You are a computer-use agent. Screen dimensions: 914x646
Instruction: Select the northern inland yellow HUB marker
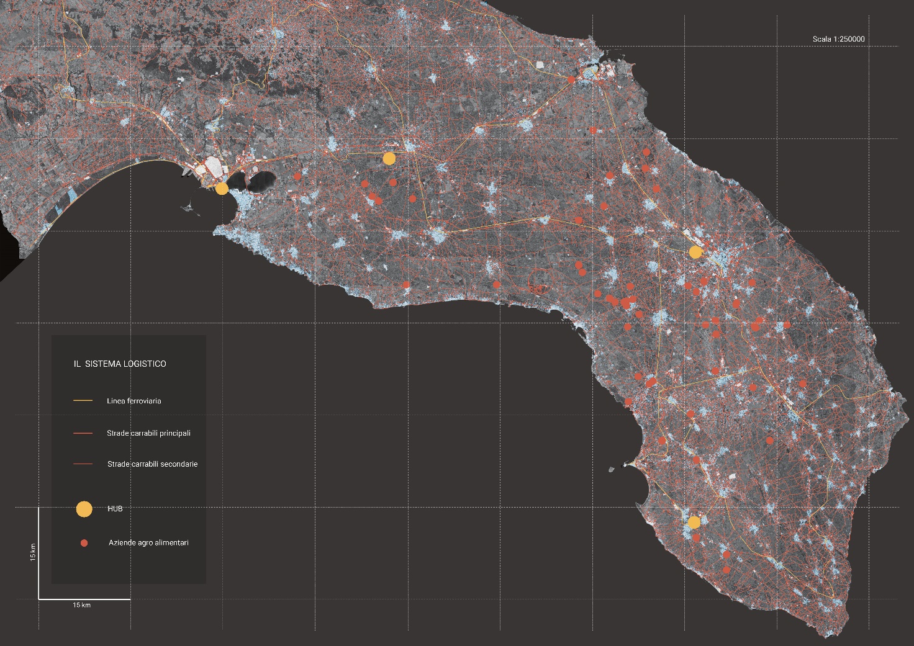[389, 158]
